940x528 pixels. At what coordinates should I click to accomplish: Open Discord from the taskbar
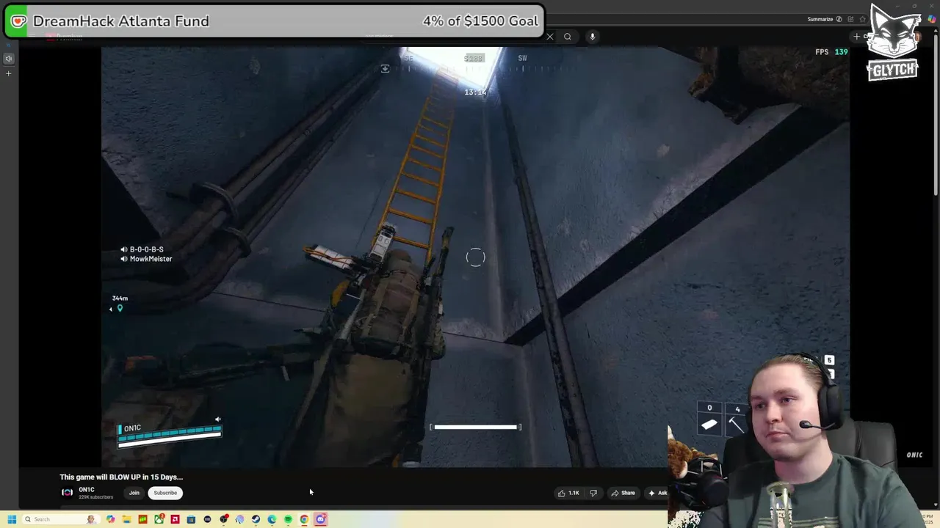(x=321, y=519)
